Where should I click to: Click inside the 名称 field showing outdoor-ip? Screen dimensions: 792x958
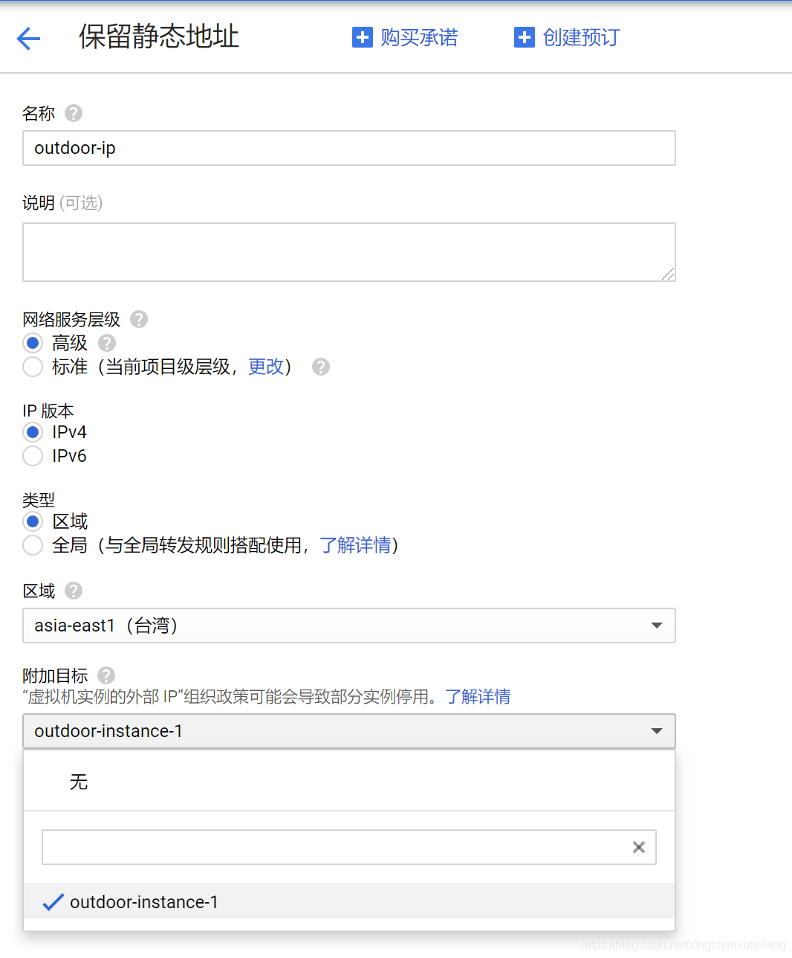pyautogui.click(x=349, y=148)
